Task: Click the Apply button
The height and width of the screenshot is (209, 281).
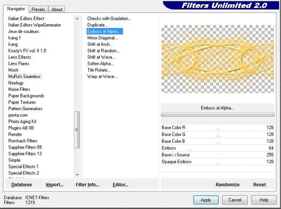Action: (x=206, y=200)
